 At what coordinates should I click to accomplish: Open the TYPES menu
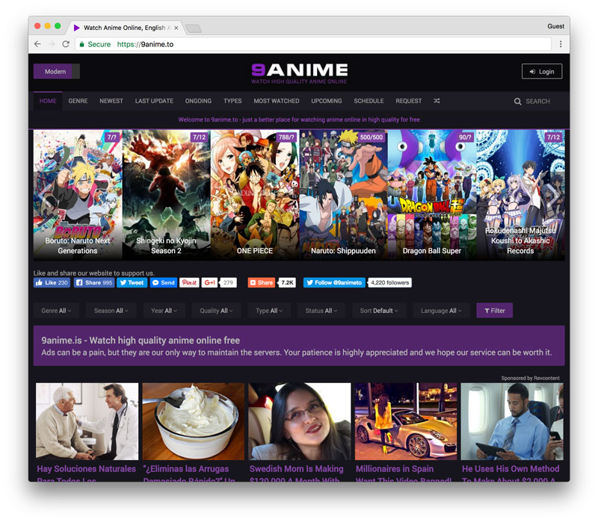click(x=232, y=101)
